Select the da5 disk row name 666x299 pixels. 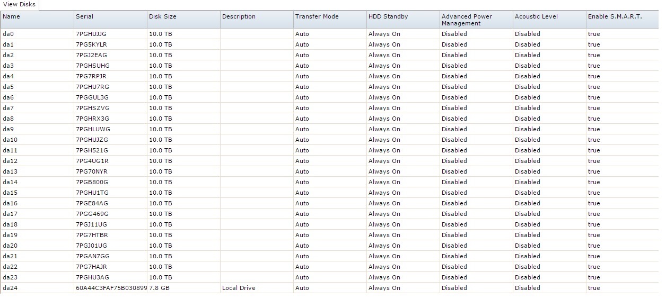pos(9,87)
